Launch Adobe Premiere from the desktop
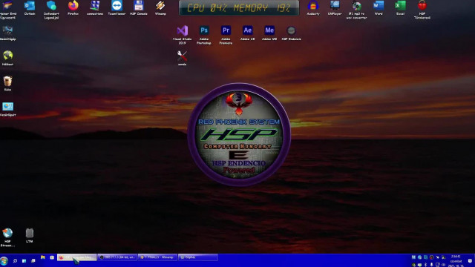 click(226, 35)
